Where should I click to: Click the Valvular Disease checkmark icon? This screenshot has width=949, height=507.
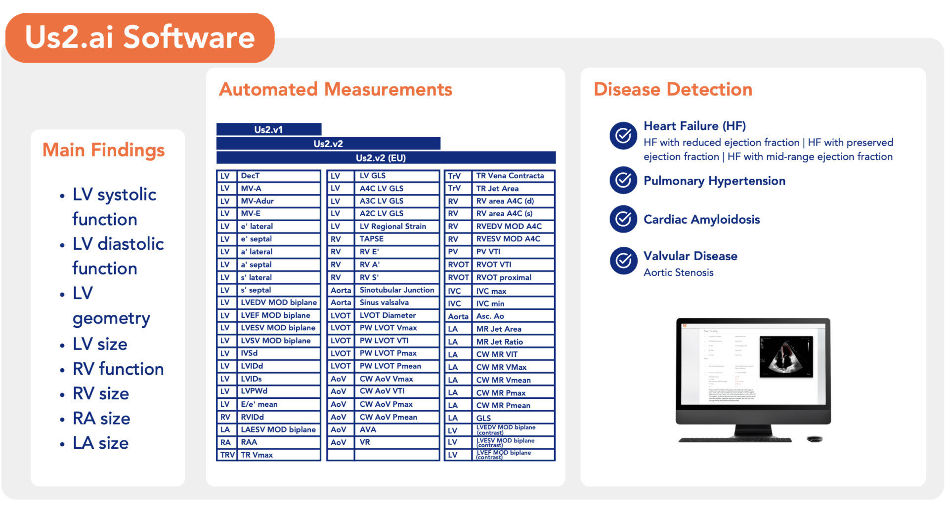623,261
